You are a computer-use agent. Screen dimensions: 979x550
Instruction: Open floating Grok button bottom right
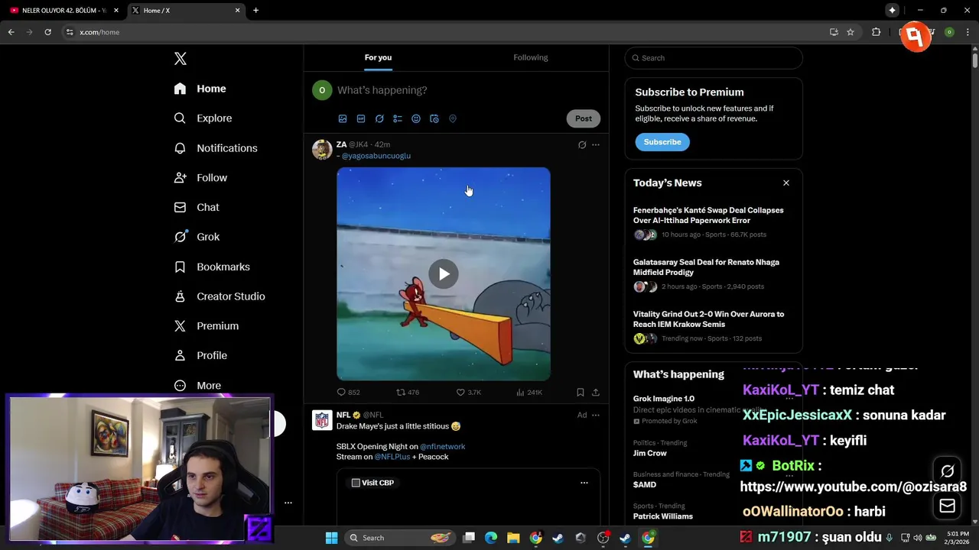(x=948, y=471)
